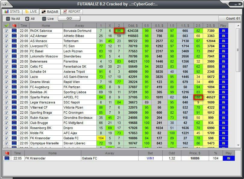Screen dimensions: 244x179
Task: Sort the table by Away column header
Action: coord(80,26)
